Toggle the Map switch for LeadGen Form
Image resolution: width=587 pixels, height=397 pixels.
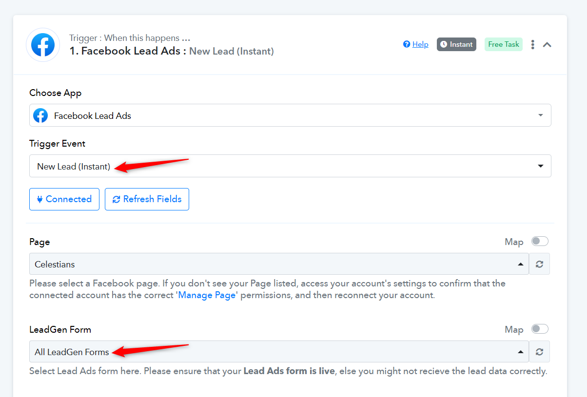(540, 329)
